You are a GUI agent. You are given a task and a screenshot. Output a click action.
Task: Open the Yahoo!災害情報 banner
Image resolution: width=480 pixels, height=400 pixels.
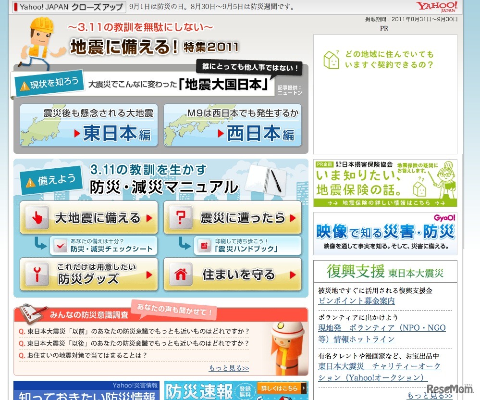pos(86,390)
